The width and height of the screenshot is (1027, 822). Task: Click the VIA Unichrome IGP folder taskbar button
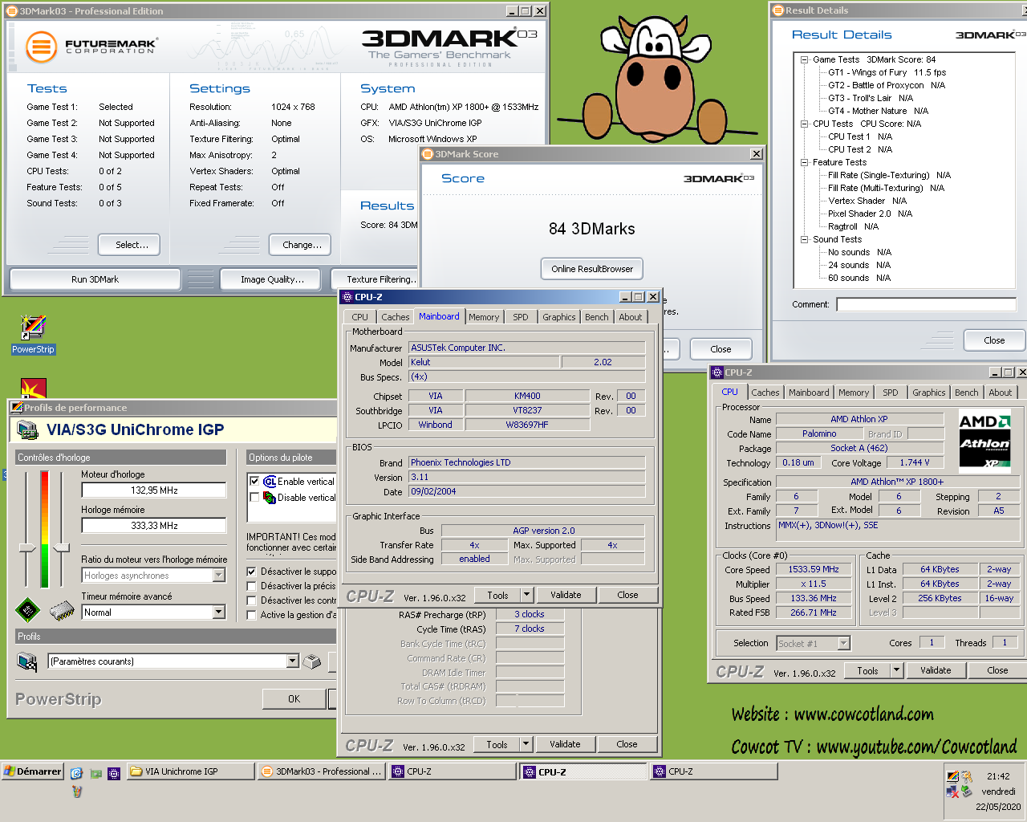[x=190, y=771]
